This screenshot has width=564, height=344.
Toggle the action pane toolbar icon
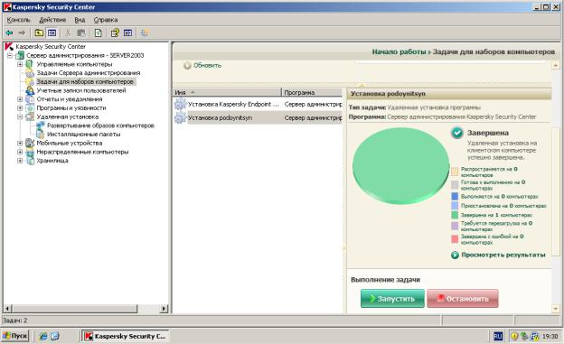(x=128, y=33)
